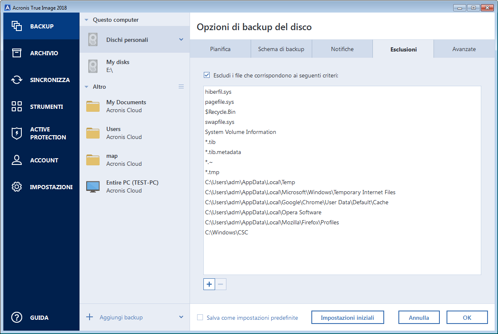Select the Temporary Internet Files exclusion entry
Image resolution: width=498 pixels, height=334 pixels.
pos(342,192)
